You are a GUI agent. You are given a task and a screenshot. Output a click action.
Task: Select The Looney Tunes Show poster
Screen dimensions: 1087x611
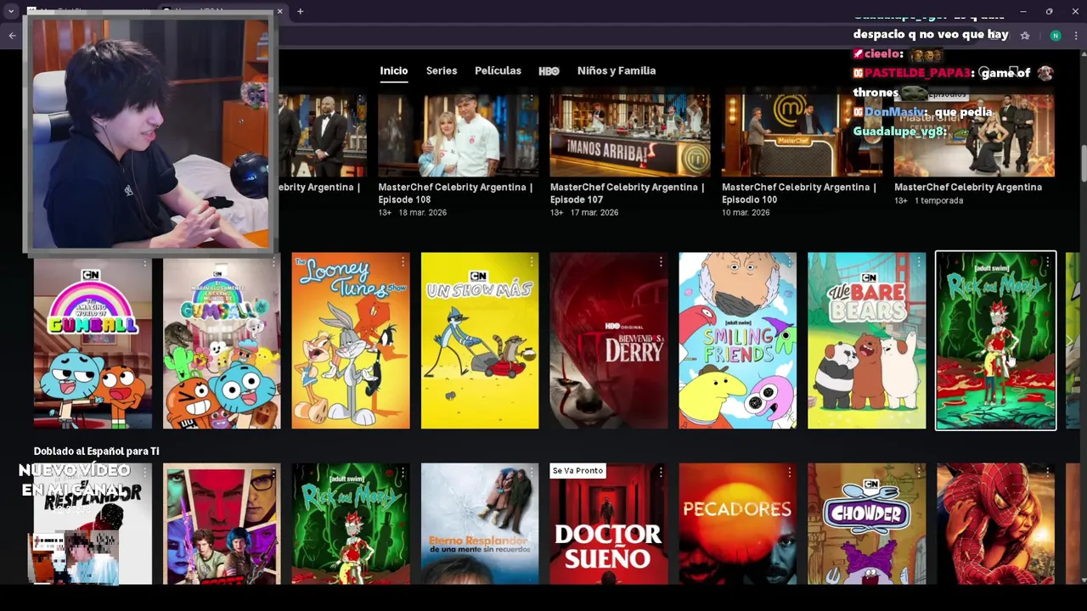coord(351,340)
